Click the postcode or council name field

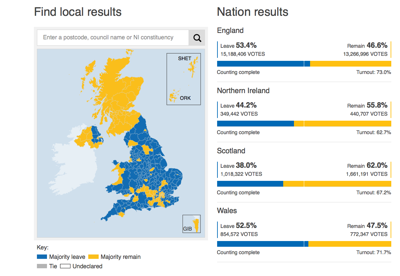pos(113,38)
